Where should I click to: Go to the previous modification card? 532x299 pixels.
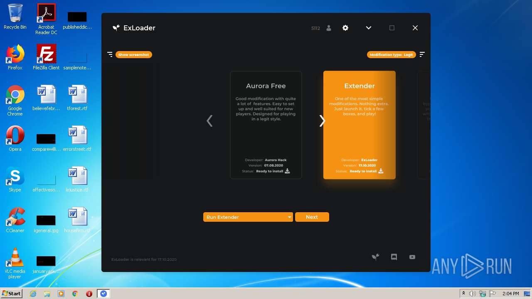pyautogui.click(x=209, y=121)
